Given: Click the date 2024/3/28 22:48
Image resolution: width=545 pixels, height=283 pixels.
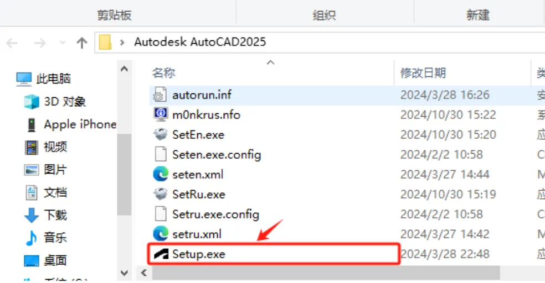Looking at the screenshot, I should [x=445, y=254].
